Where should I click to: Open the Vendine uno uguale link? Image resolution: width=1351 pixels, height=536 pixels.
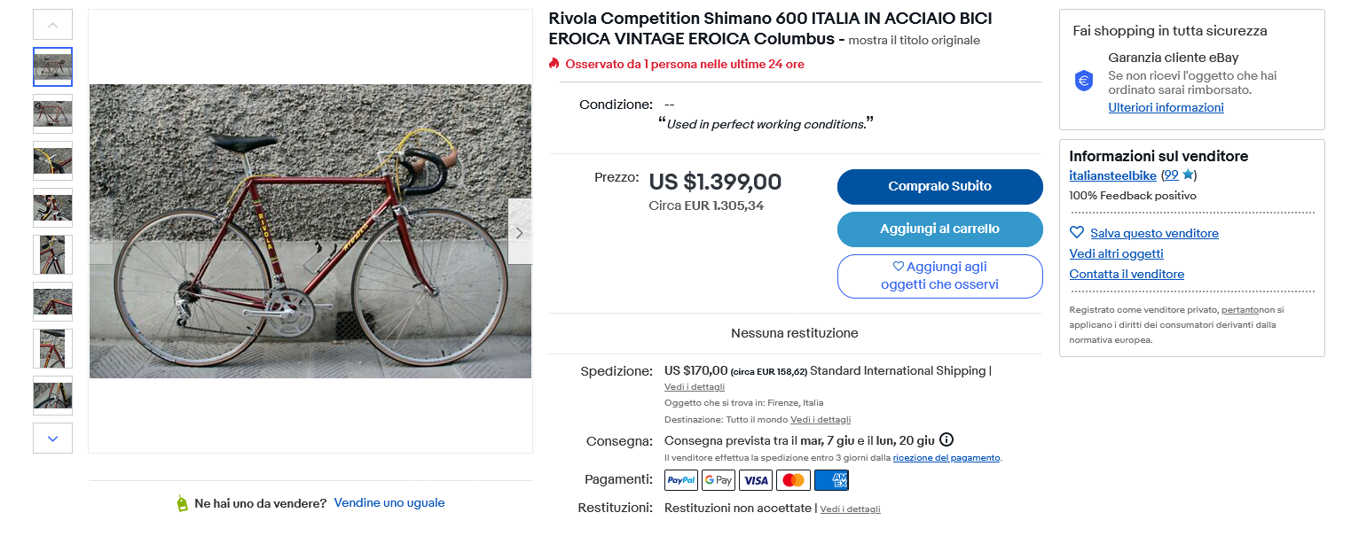coord(389,502)
